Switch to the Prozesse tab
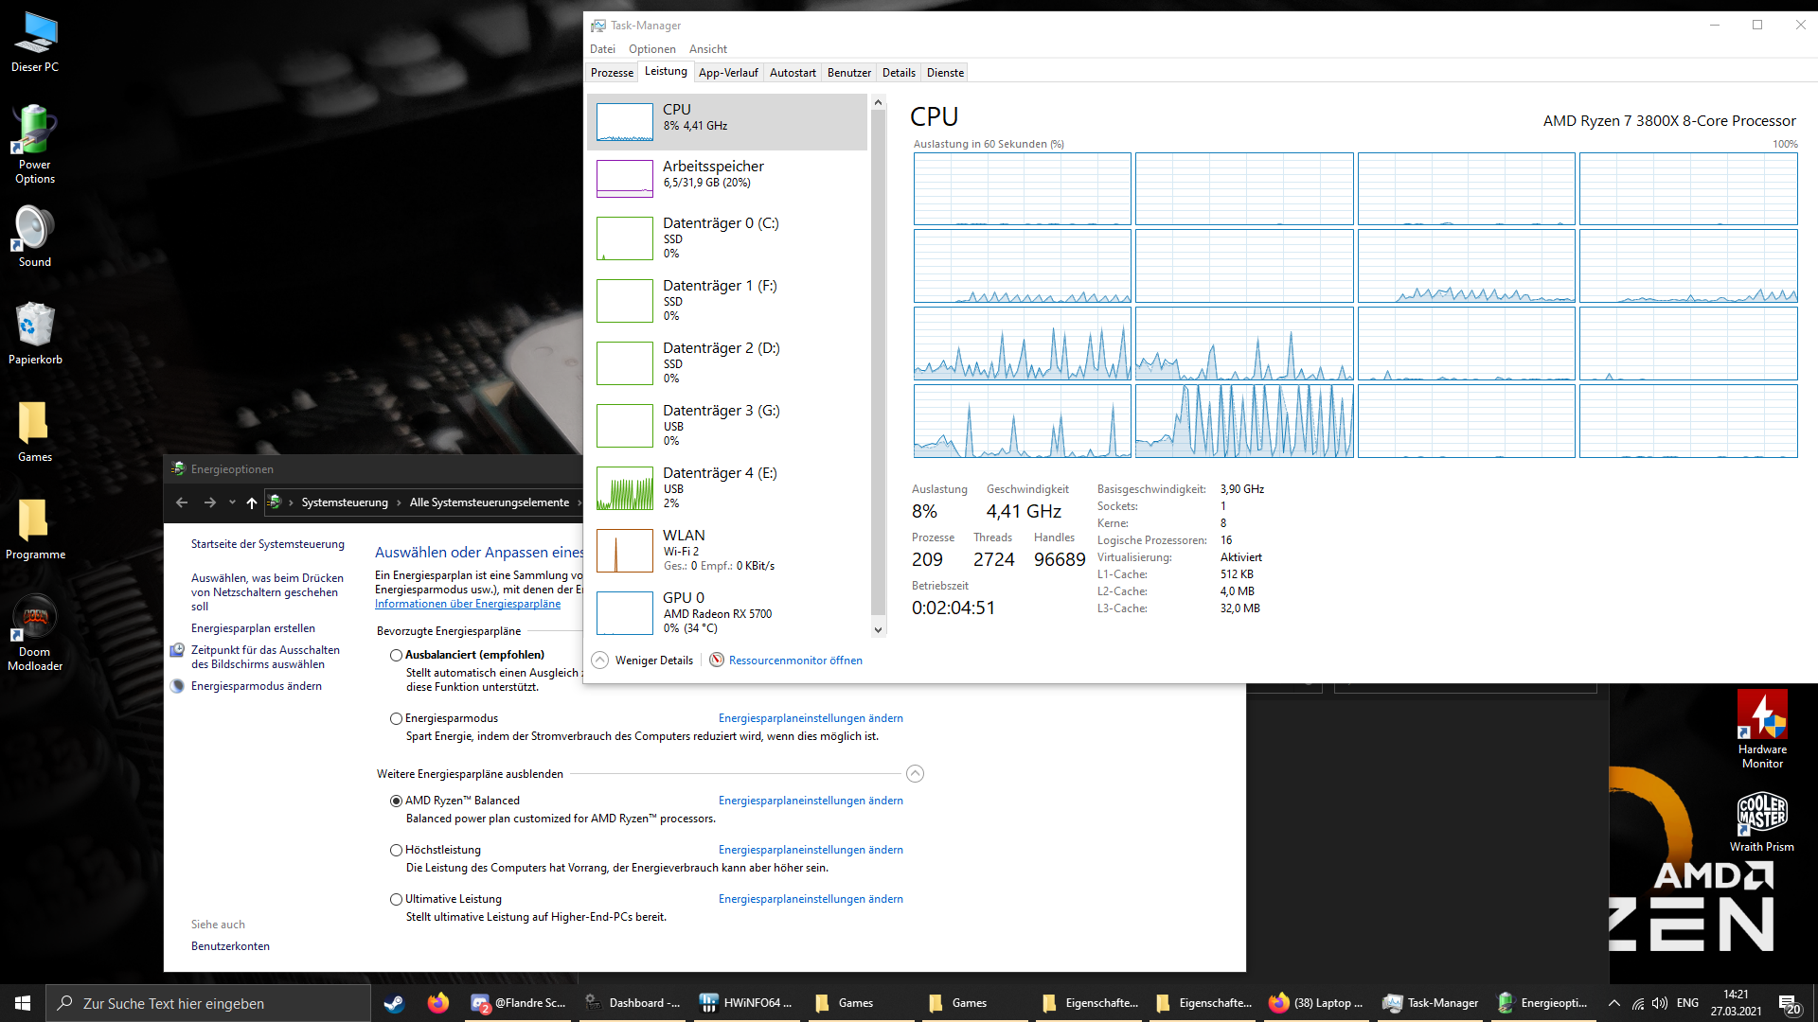The image size is (1818, 1022). 612,72
